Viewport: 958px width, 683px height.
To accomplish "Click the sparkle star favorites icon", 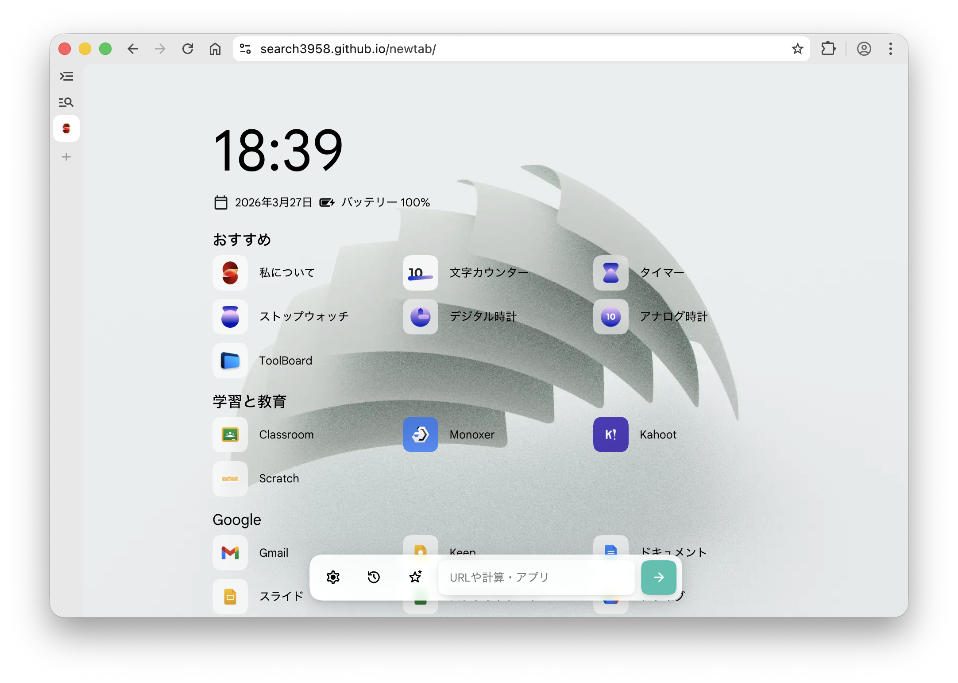I will 415,577.
